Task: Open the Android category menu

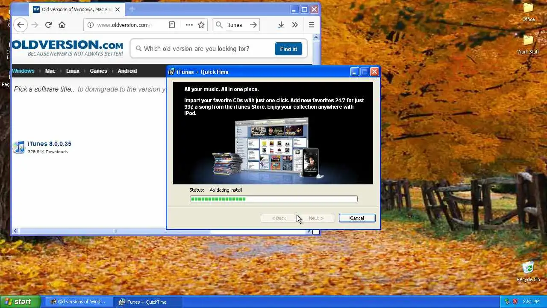Action: pos(127,71)
